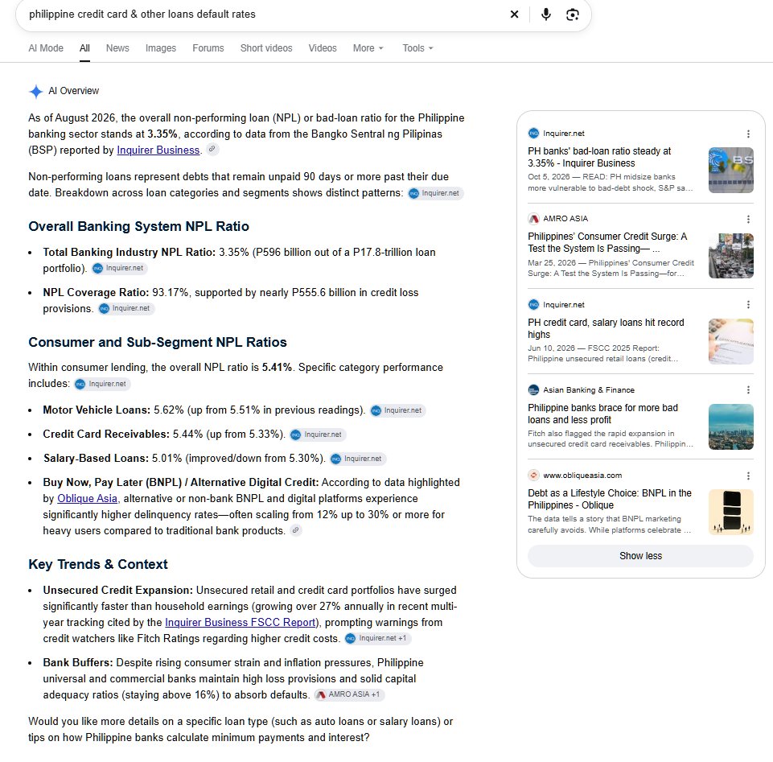
Task: Click thumbnail of Oblique BNPL article
Action: pyautogui.click(x=730, y=512)
